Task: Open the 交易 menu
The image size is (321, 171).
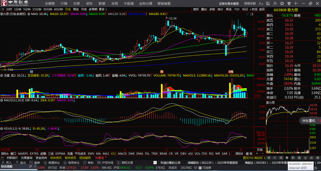Action: click(x=77, y=3)
